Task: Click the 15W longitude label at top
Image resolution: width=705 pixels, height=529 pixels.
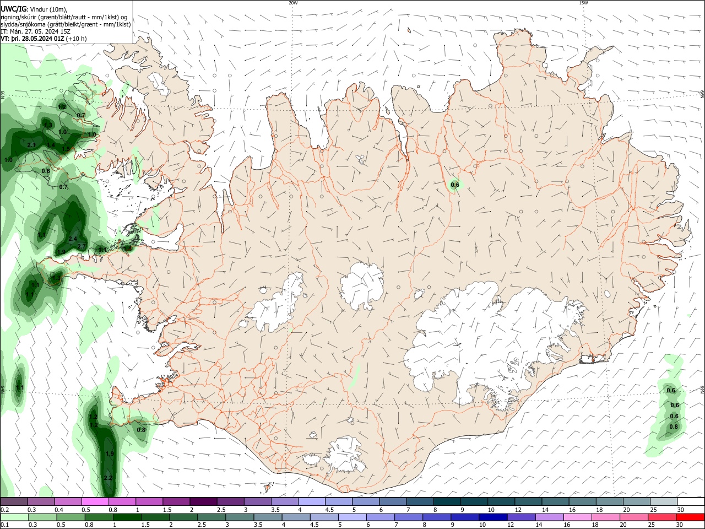Action: click(583, 3)
